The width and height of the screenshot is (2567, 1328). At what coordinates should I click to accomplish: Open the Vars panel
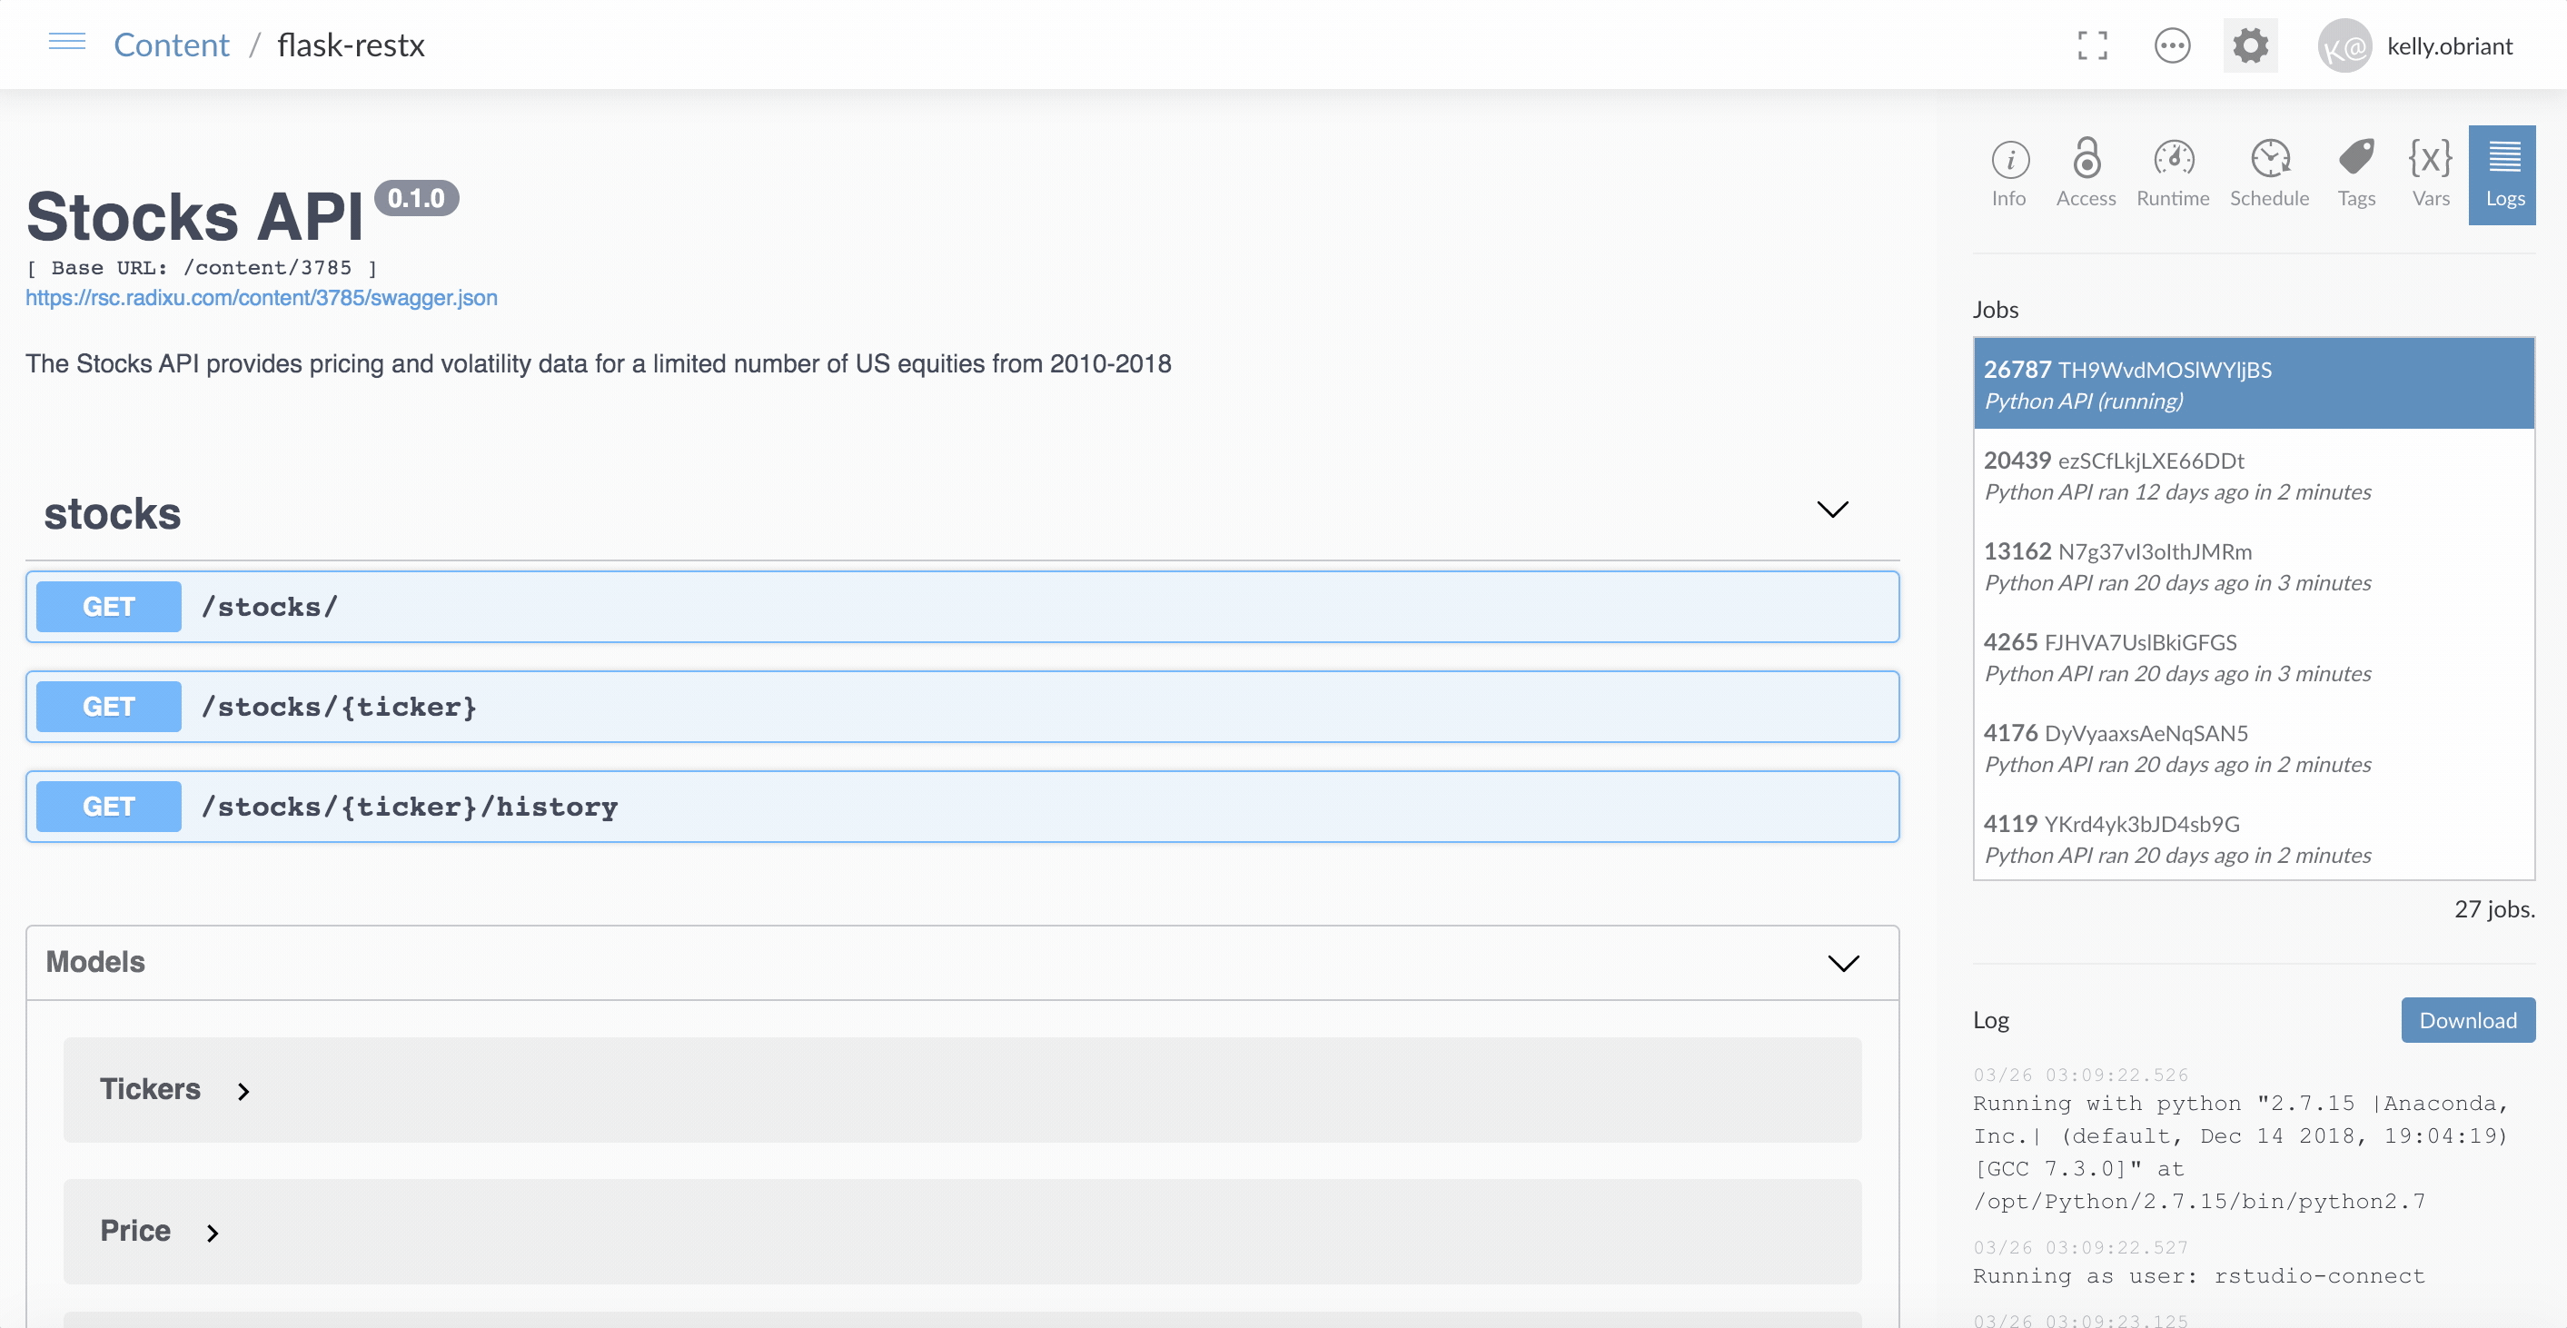[x=2431, y=173]
